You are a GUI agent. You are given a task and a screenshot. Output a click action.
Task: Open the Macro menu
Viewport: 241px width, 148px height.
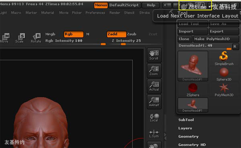pyautogui.click(x=16, y=13)
